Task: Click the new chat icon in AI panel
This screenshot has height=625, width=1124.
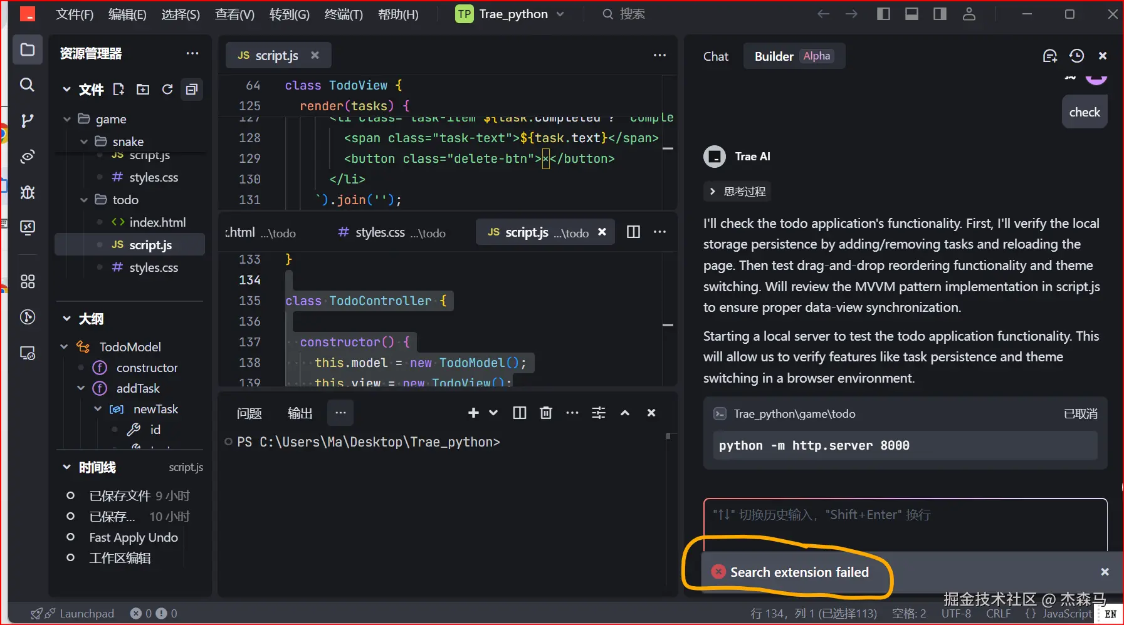Action: [1049, 56]
